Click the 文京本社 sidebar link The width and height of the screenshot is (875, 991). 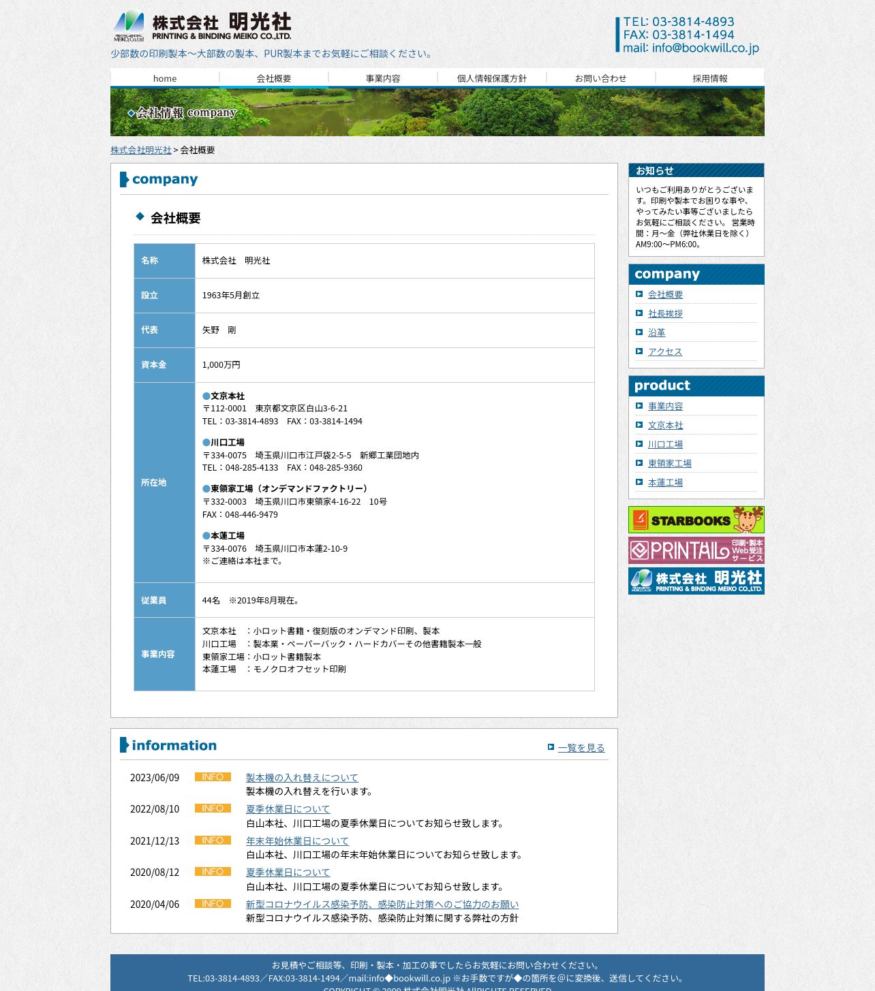coord(665,425)
